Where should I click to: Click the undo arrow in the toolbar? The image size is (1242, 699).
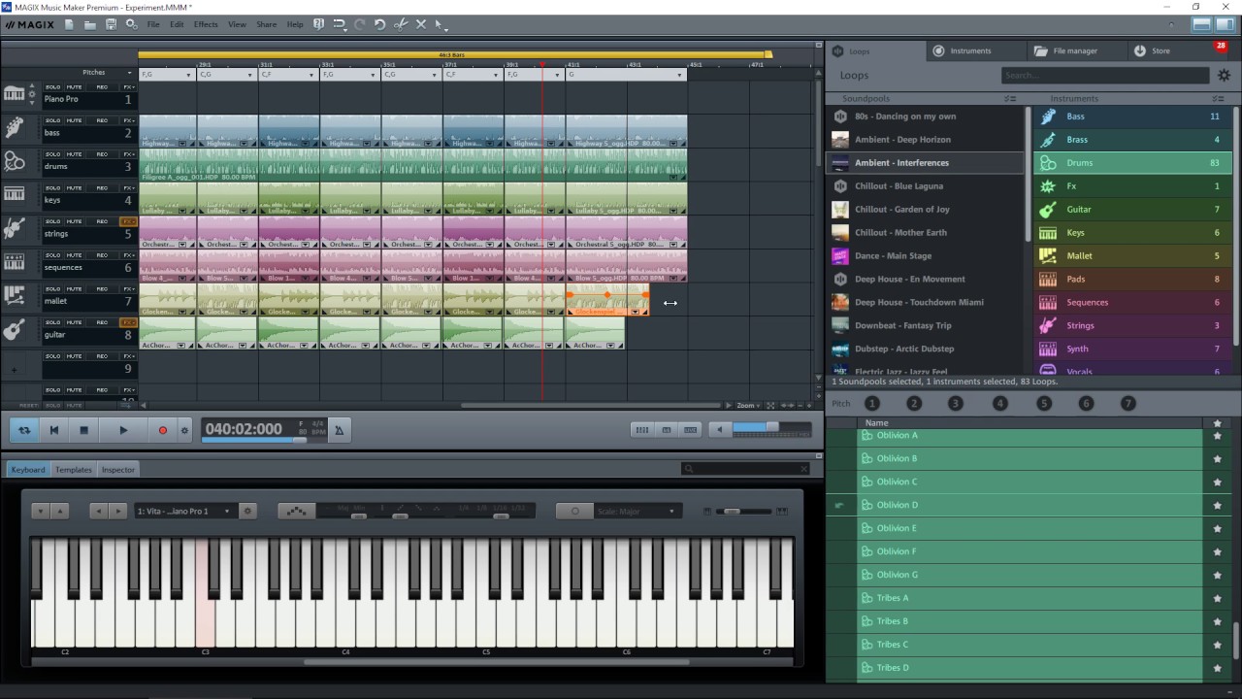[x=379, y=24]
